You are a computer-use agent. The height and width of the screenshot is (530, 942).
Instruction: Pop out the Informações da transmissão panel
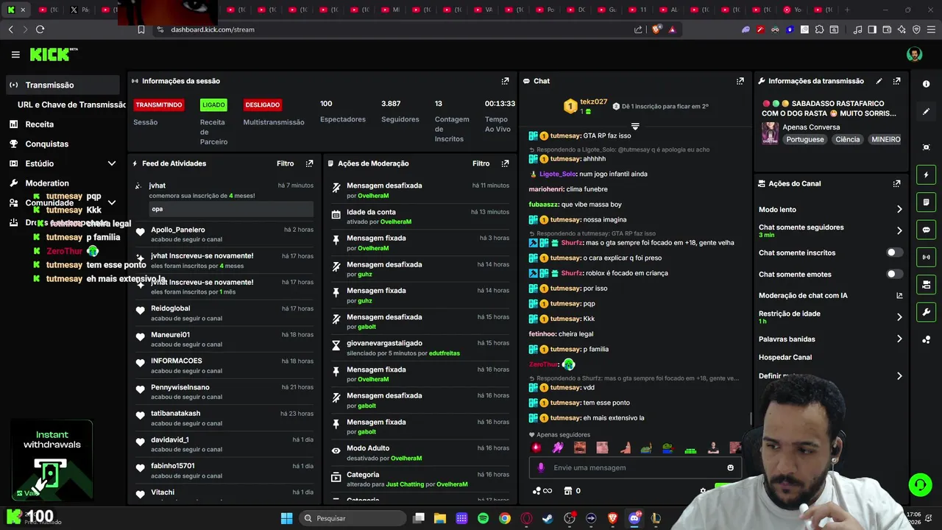click(x=896, y=81)
